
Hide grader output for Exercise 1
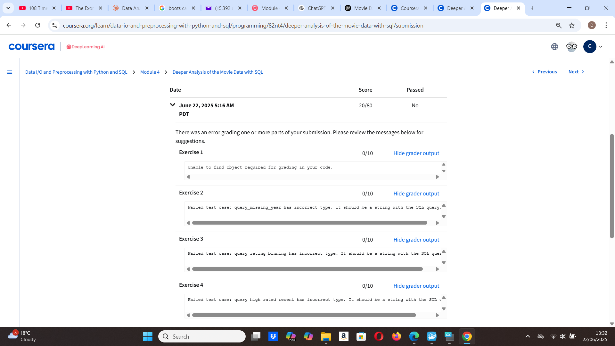[x=416, y=153]
